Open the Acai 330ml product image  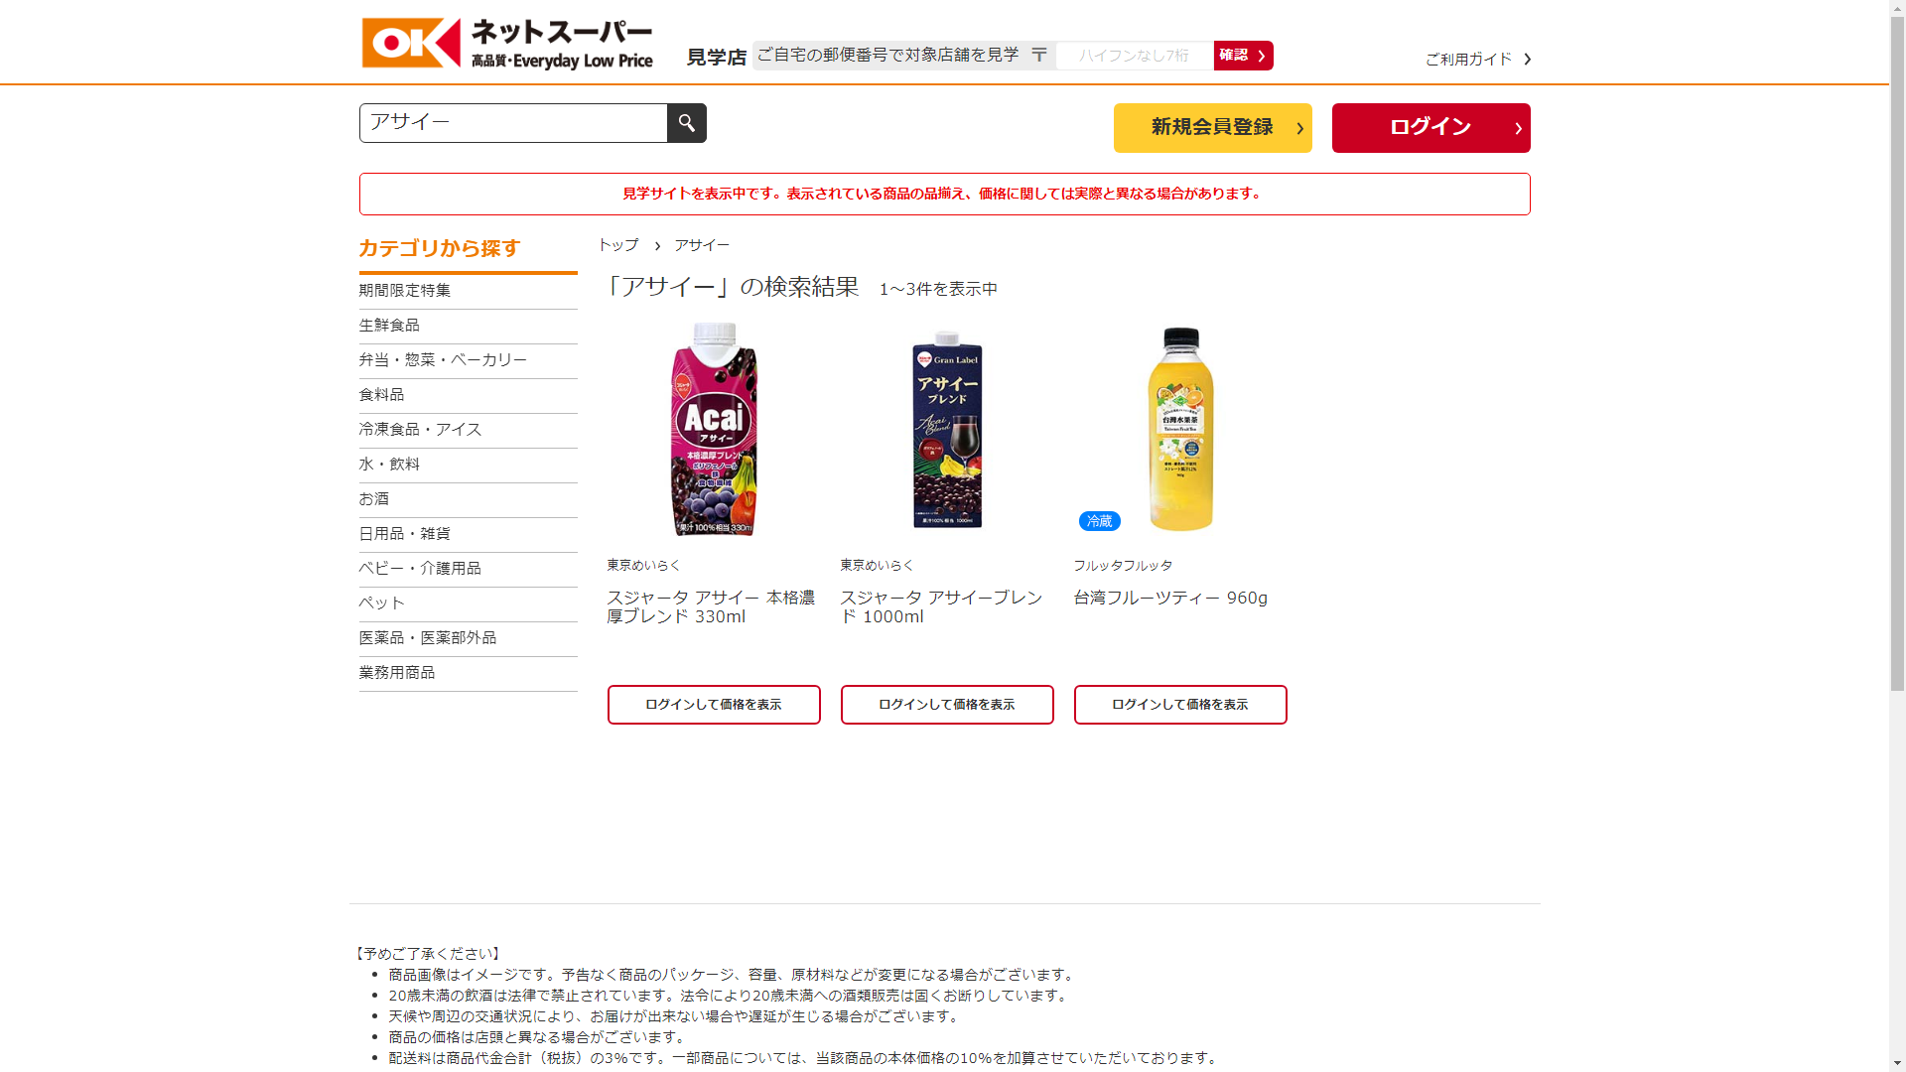click(x=714, y=429)
